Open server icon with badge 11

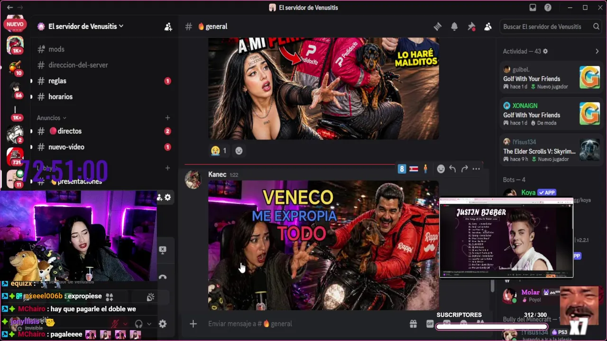(x=15, y=179)
